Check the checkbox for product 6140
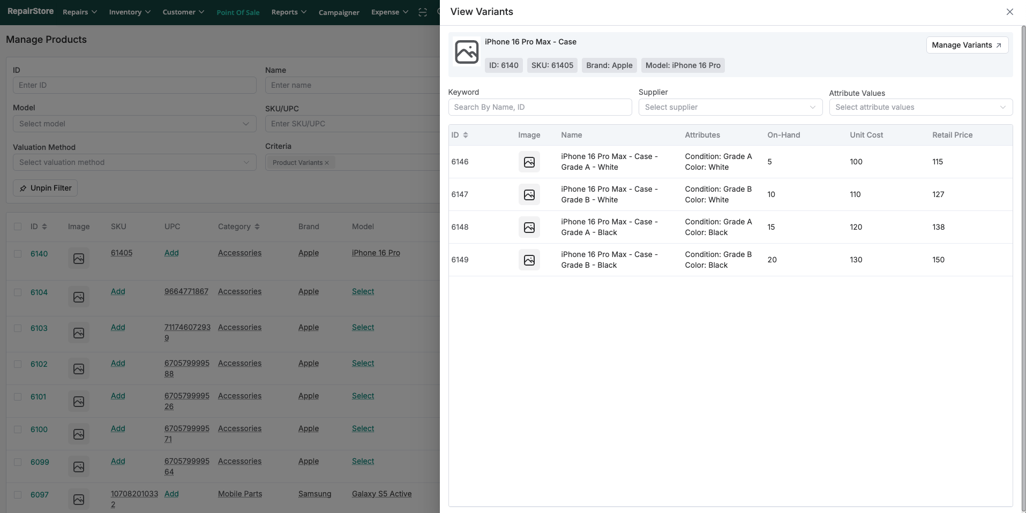This screenshot has height=513, width=1026. tap(18, 254)
